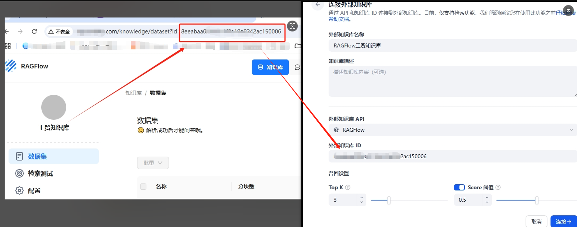Click the RAGFlow icon in the API selector
577x227 pixels.
[336, 130]
